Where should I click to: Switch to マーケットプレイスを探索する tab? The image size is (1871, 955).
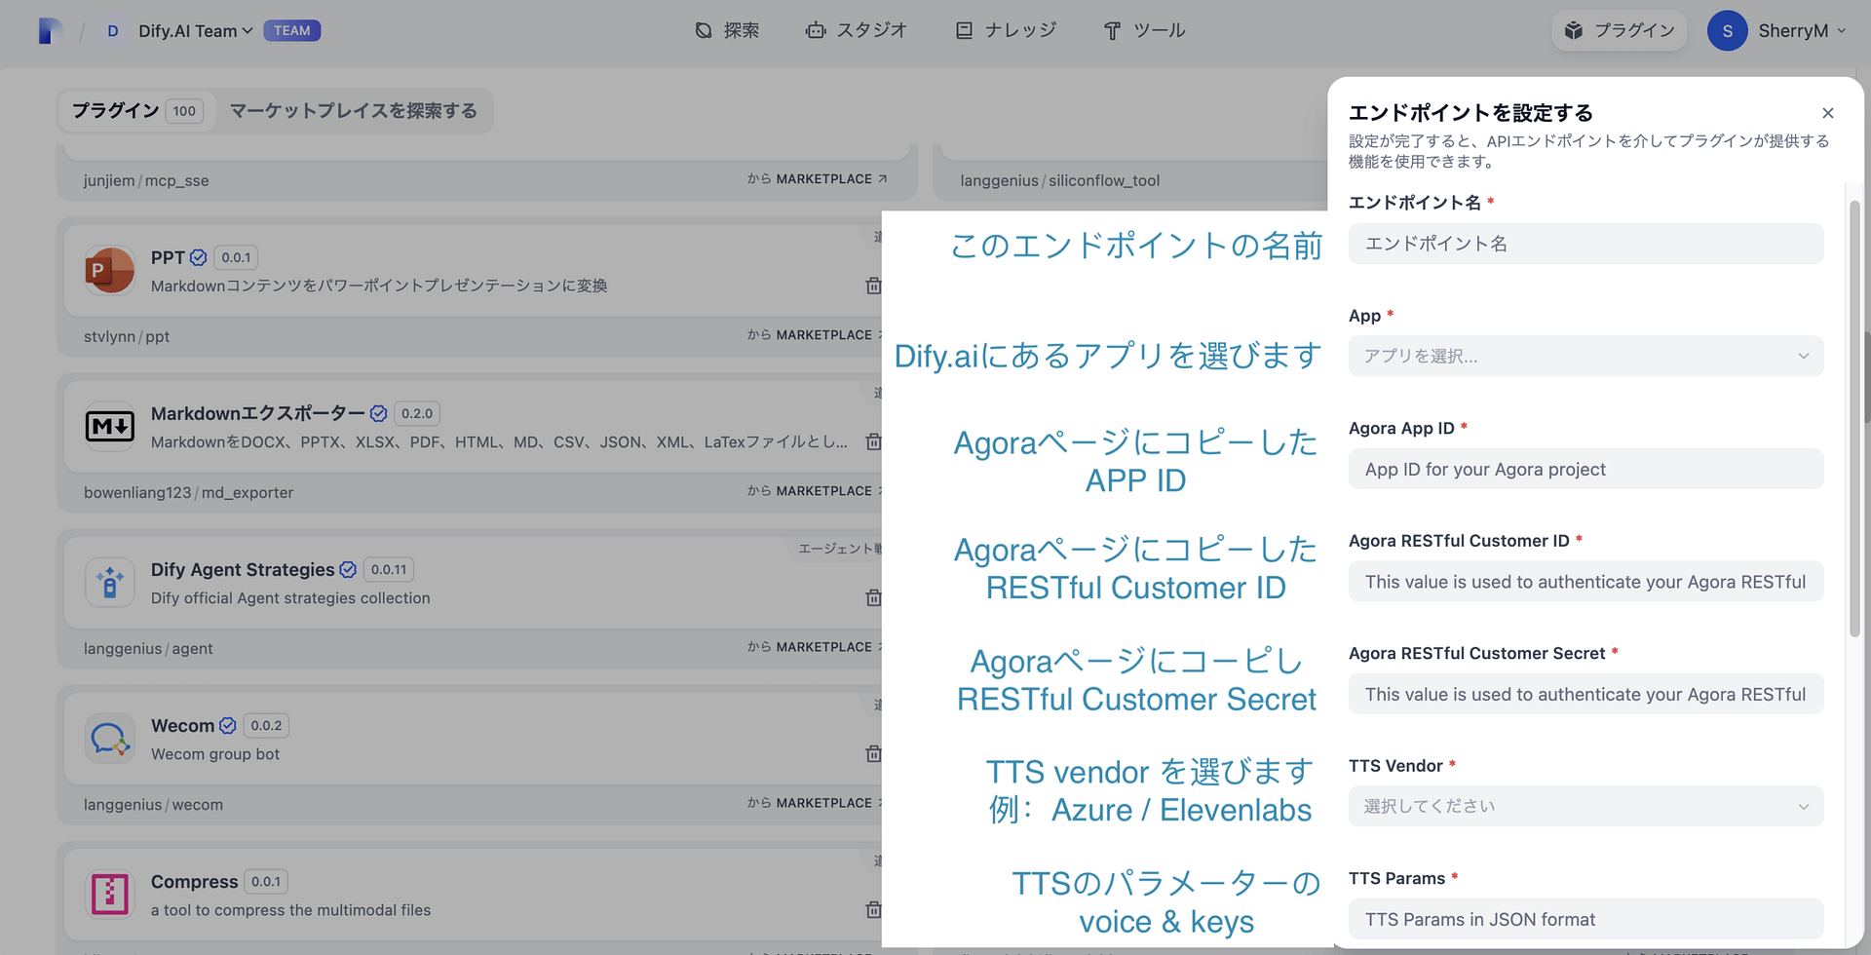[x=353, y=111]
